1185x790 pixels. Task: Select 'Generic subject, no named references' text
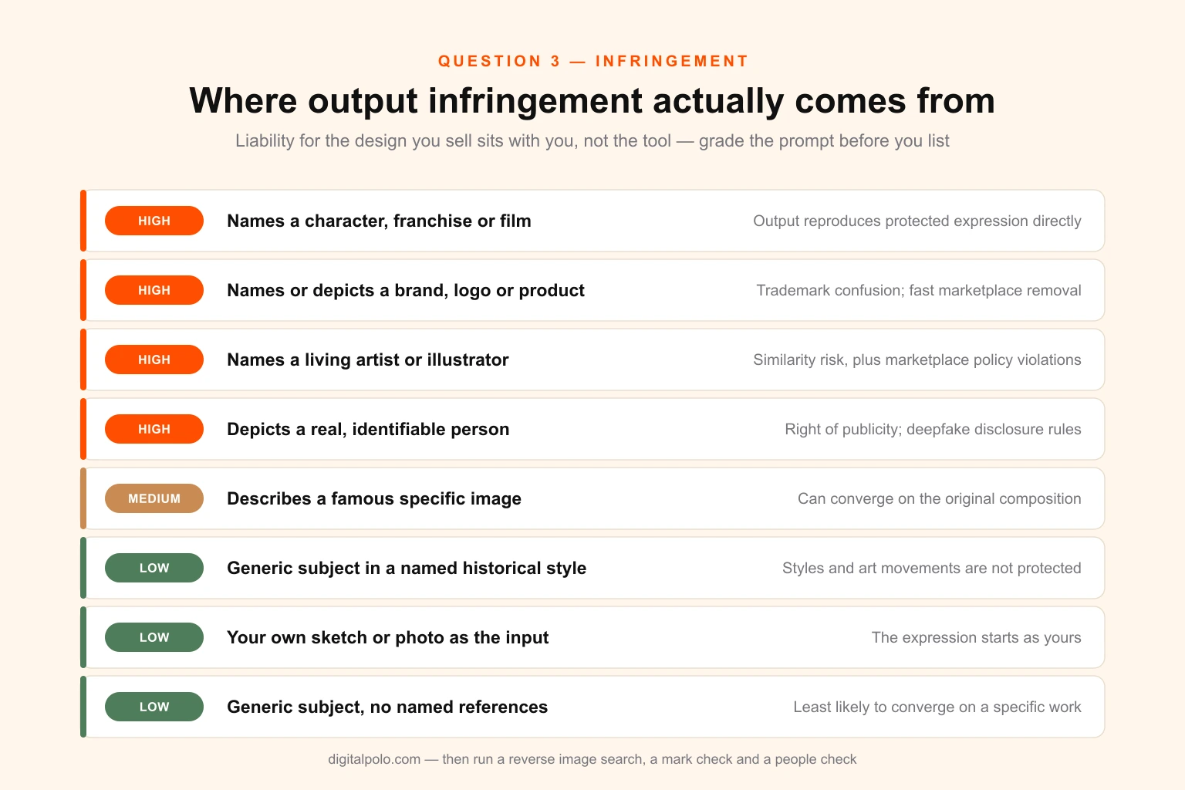click(387, 707)
